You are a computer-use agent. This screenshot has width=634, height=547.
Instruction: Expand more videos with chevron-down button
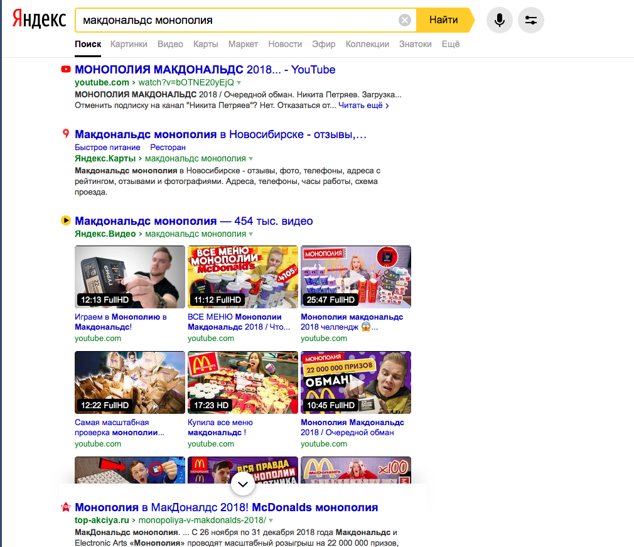coord(242,484)
